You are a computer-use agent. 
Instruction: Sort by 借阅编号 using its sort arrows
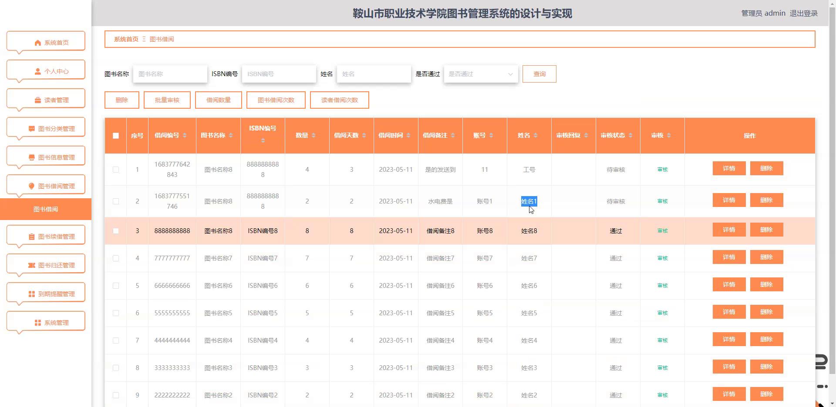pyautogui.click(x=185, y=136)
